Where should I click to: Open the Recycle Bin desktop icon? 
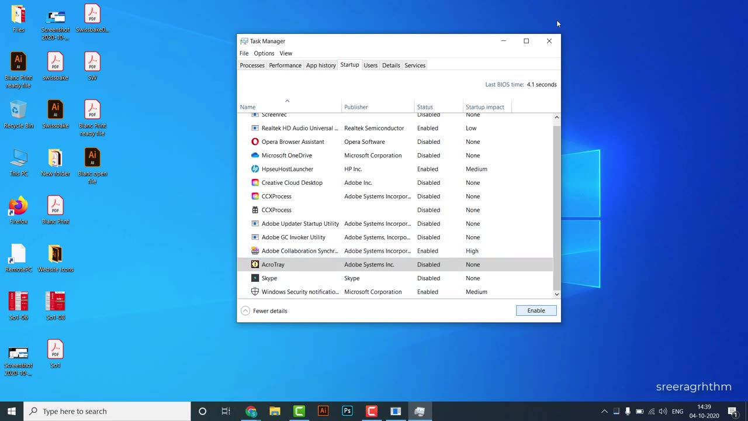coord(19,114)
